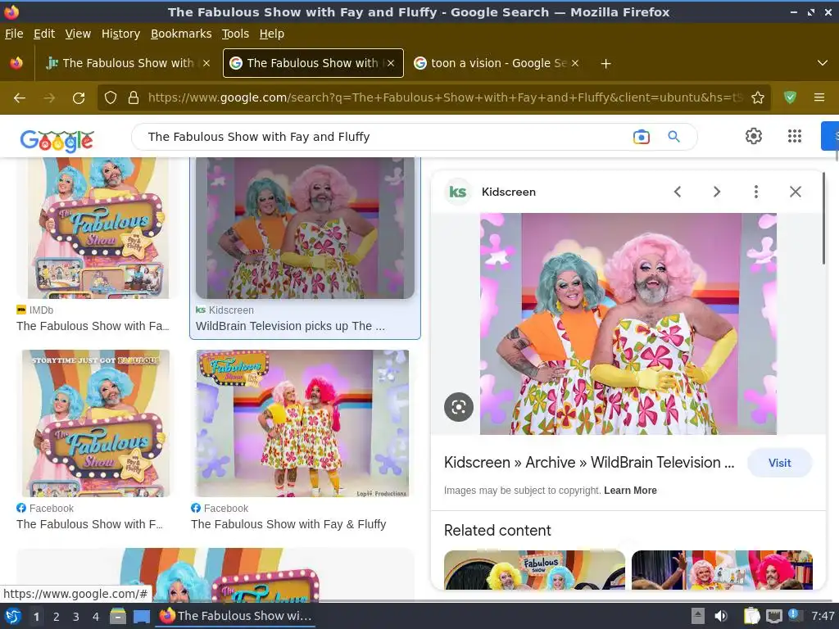The width and height of the screenshot is (839, 629).
Task: Click the browser URL address bar
Action: pyautogui.click(x=444, y=97)
